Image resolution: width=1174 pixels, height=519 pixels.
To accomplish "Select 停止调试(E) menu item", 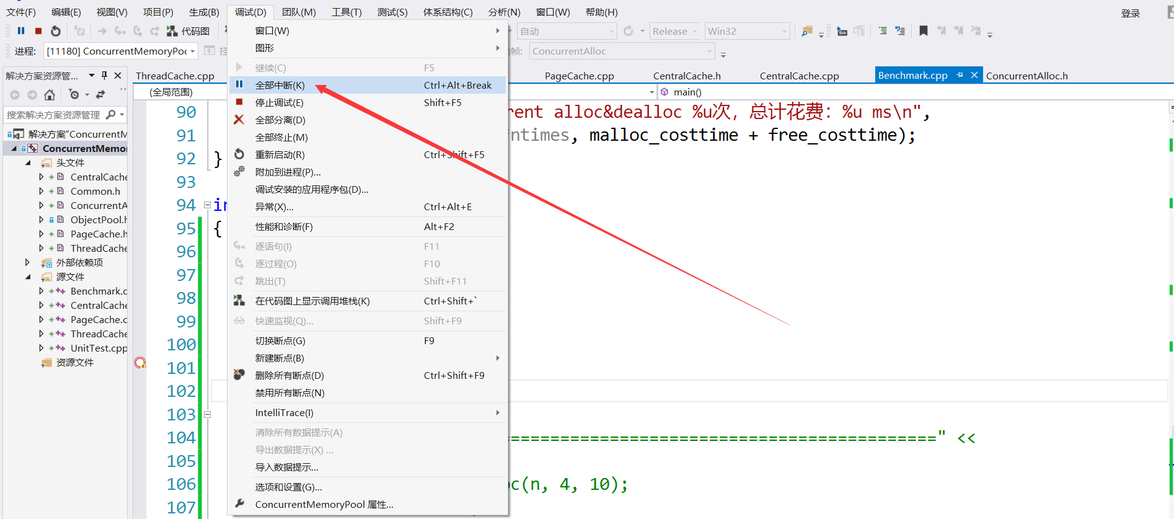I will [x=368, y=102].
